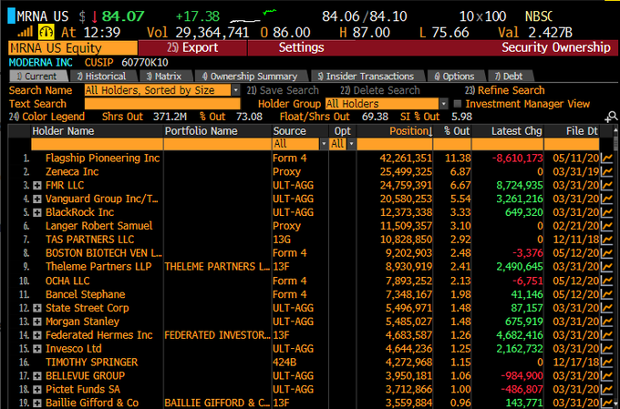The image size is (620, 409).
Task: Open chart icon for State Street Corp row
Action: point(606,308)
